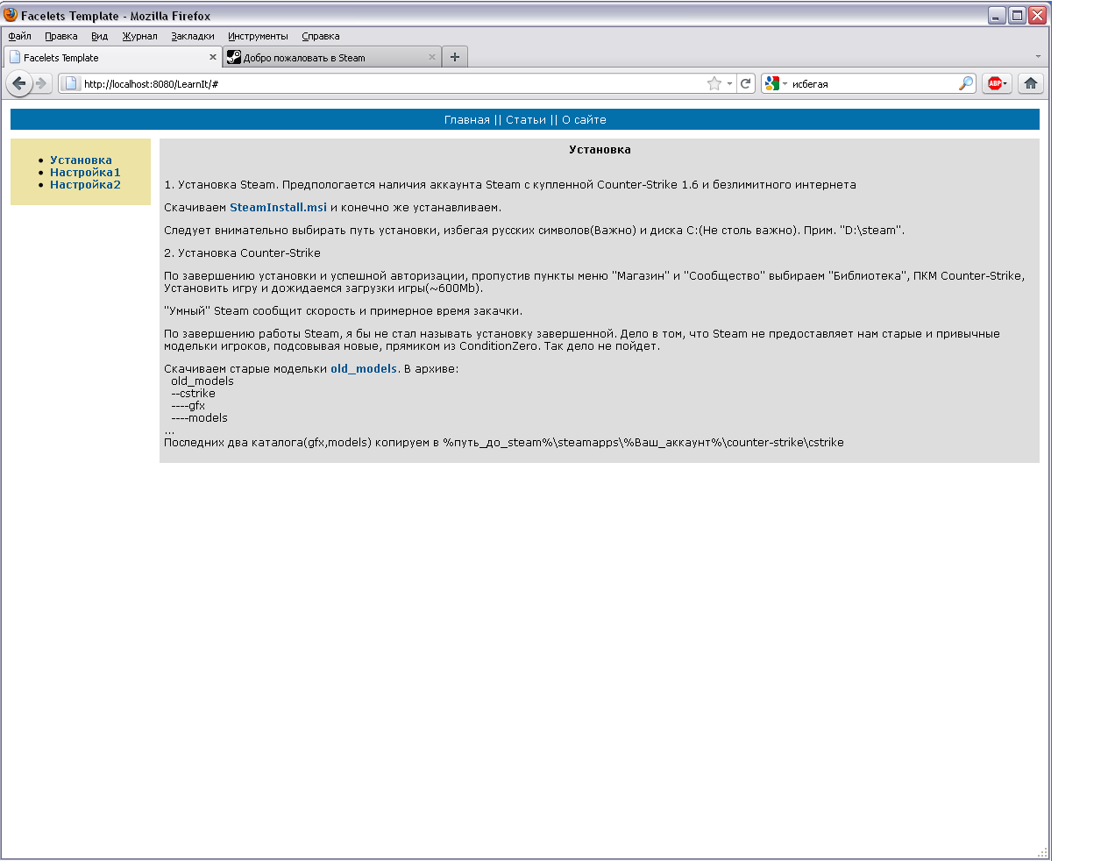
Task: Click the Главная navigation link
Action: [x=467, y=120]
